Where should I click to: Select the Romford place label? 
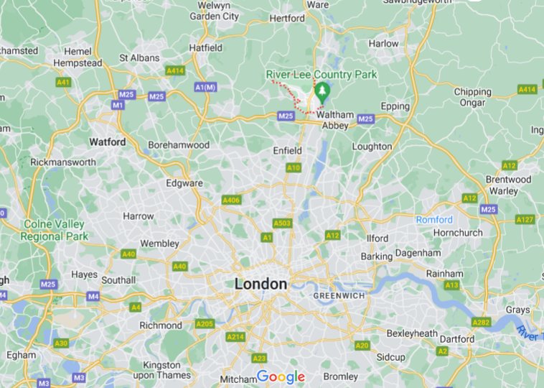434,220
